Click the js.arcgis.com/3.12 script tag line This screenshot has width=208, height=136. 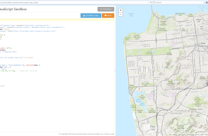tap(17, 58)
